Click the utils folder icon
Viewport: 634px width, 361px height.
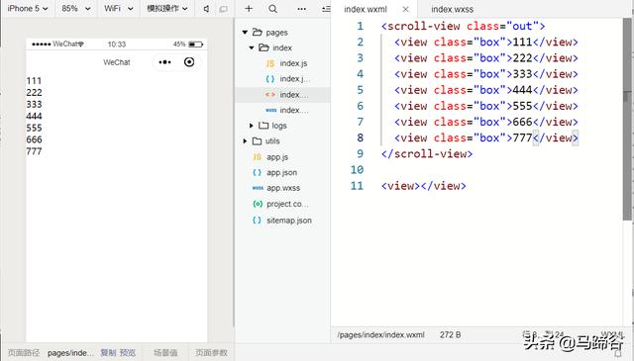point(258,140)
